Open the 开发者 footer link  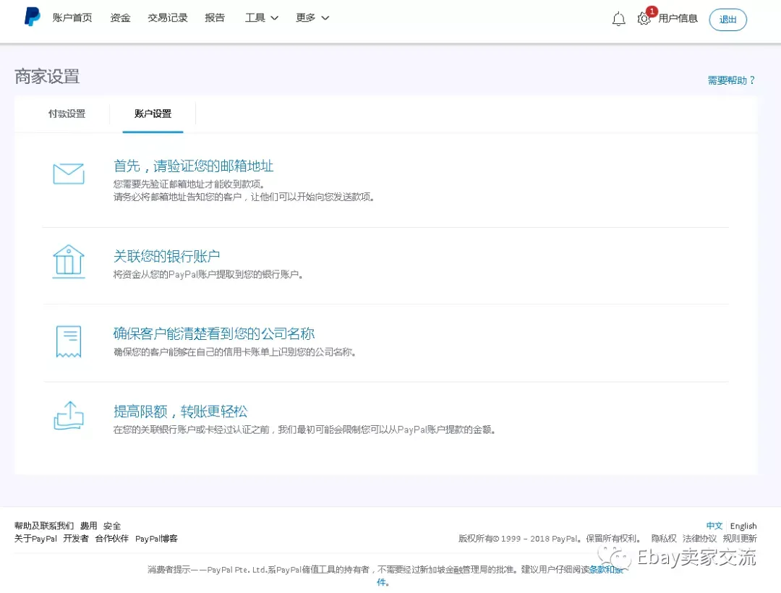coord(76,539)
